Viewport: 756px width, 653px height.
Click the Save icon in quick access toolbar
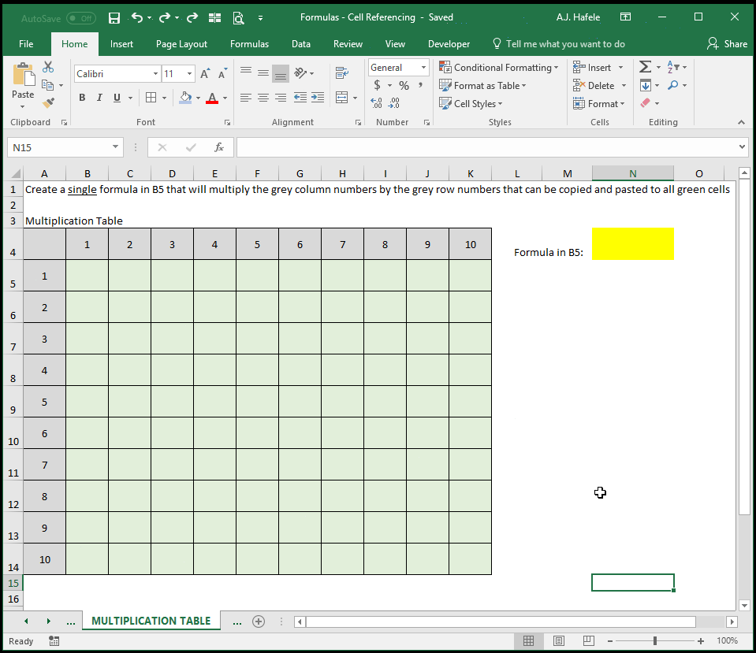114,18
